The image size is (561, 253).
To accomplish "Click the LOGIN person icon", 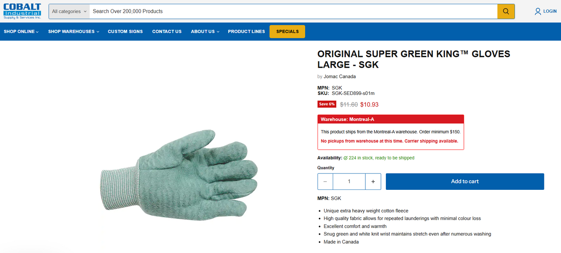I will click(x=537, y=11).
